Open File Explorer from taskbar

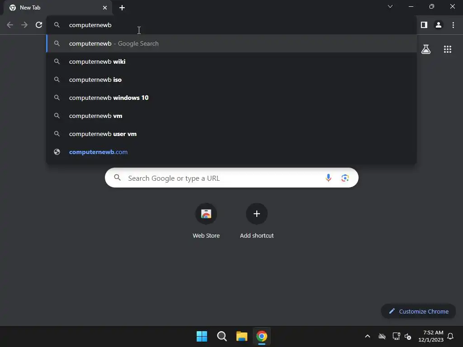tap(242, 336)
